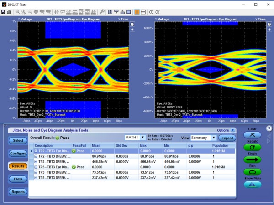Start a Single acquisition run
Viewport: 274px width, 205px height.
point(252,159)
